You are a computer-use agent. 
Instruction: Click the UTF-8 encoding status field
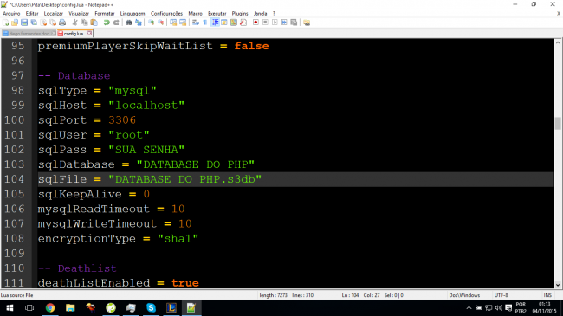(501, 295)
